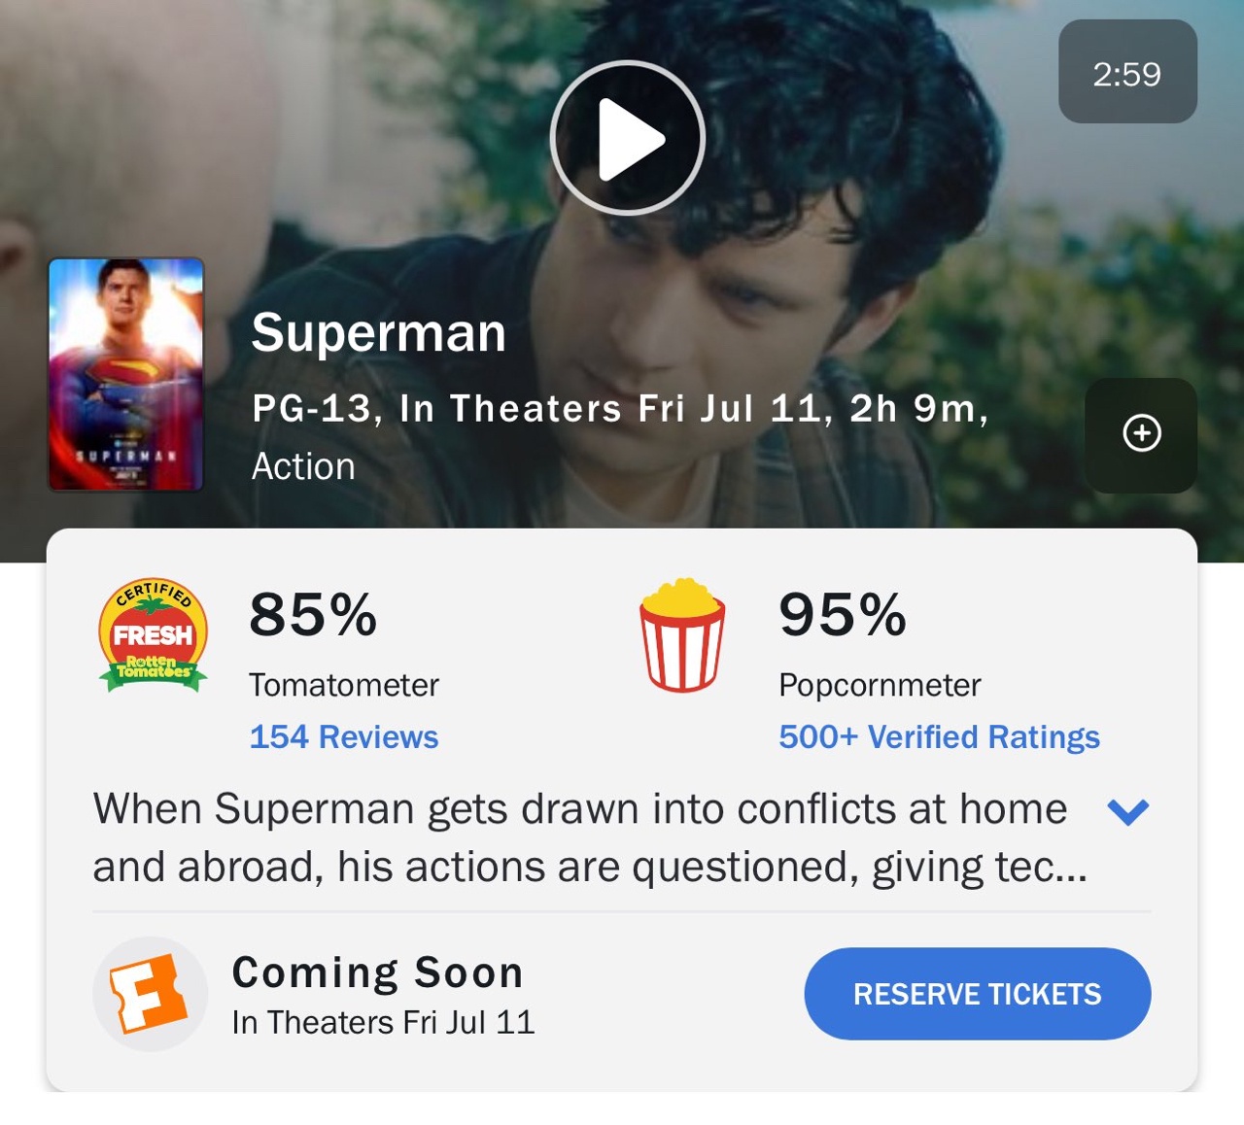
Task: Click the Tomatometer label
Action: click(344, 685)
